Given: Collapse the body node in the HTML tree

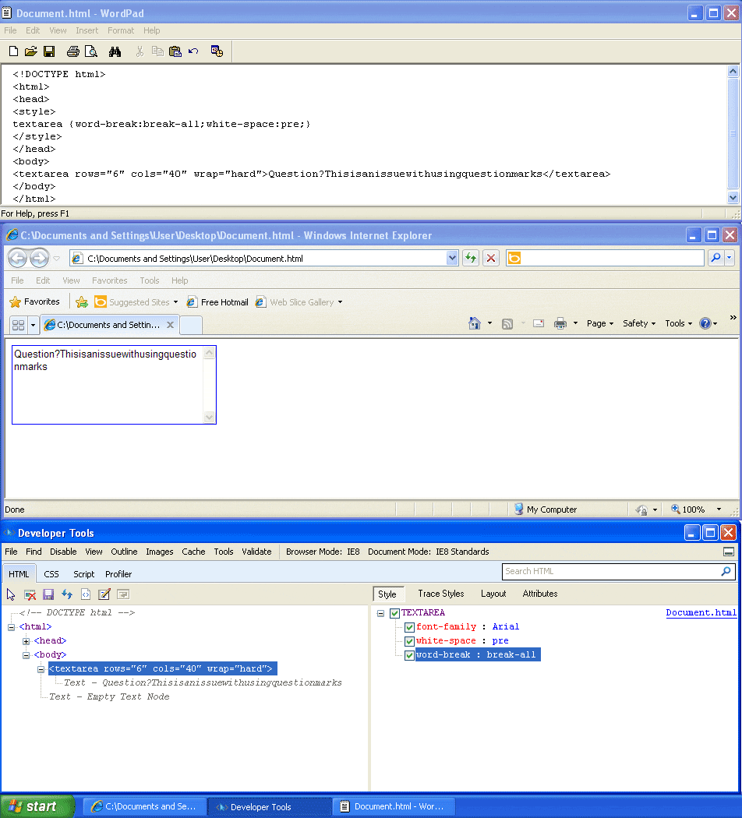Looking at the screenshot, I should (26, 654).
